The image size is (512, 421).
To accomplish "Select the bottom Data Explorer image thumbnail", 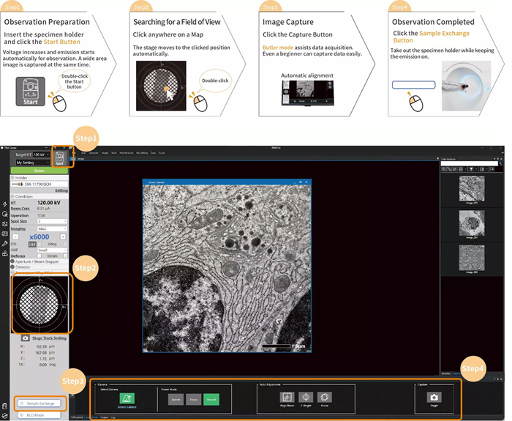I will [x=472, y=258].
